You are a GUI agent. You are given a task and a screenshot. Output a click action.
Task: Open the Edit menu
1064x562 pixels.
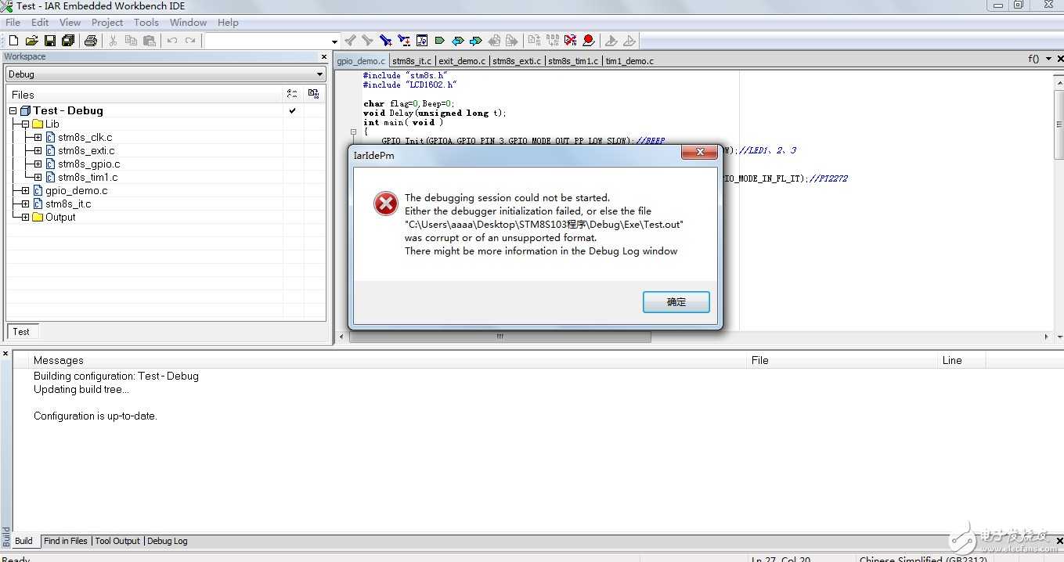(x=40, y=23)
